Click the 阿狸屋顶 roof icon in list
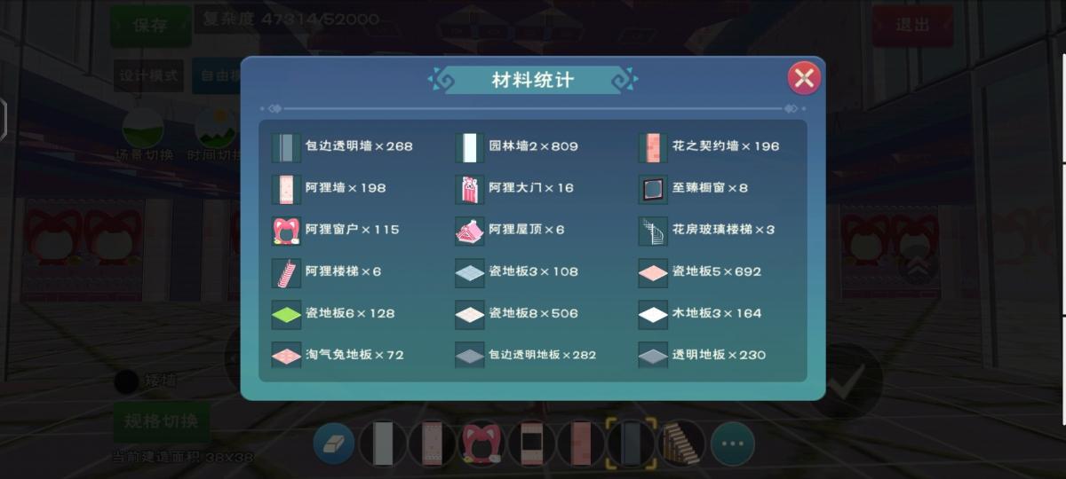Screen dimensions: 1066x479 tap(469, 230)
